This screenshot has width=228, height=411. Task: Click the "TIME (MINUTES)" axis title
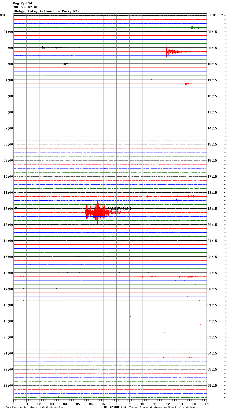(113, 407)
